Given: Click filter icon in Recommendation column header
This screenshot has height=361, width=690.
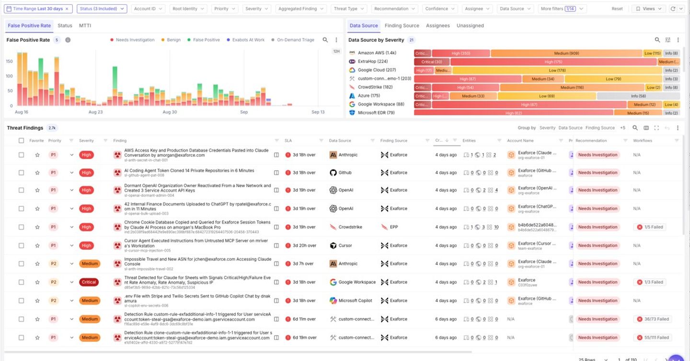Looking at the screenshot, I should point(625,141).
